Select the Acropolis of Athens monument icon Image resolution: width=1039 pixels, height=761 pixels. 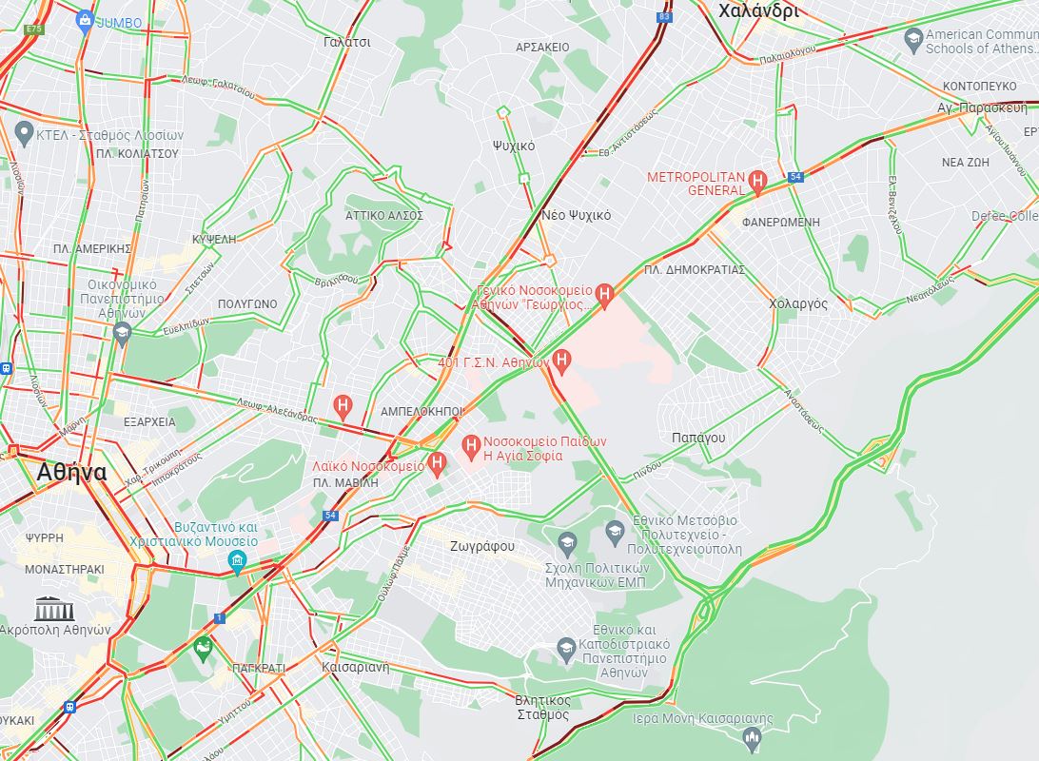(x=54, y=608)
